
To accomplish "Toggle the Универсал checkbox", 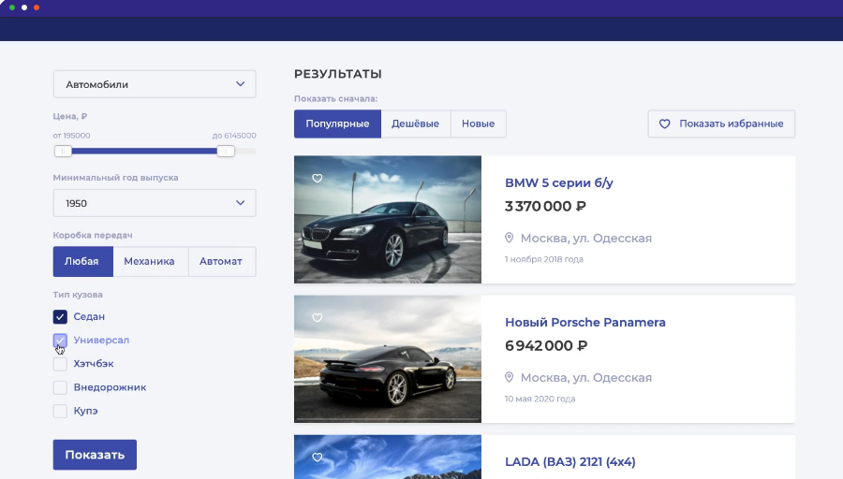I will point(60,340).
